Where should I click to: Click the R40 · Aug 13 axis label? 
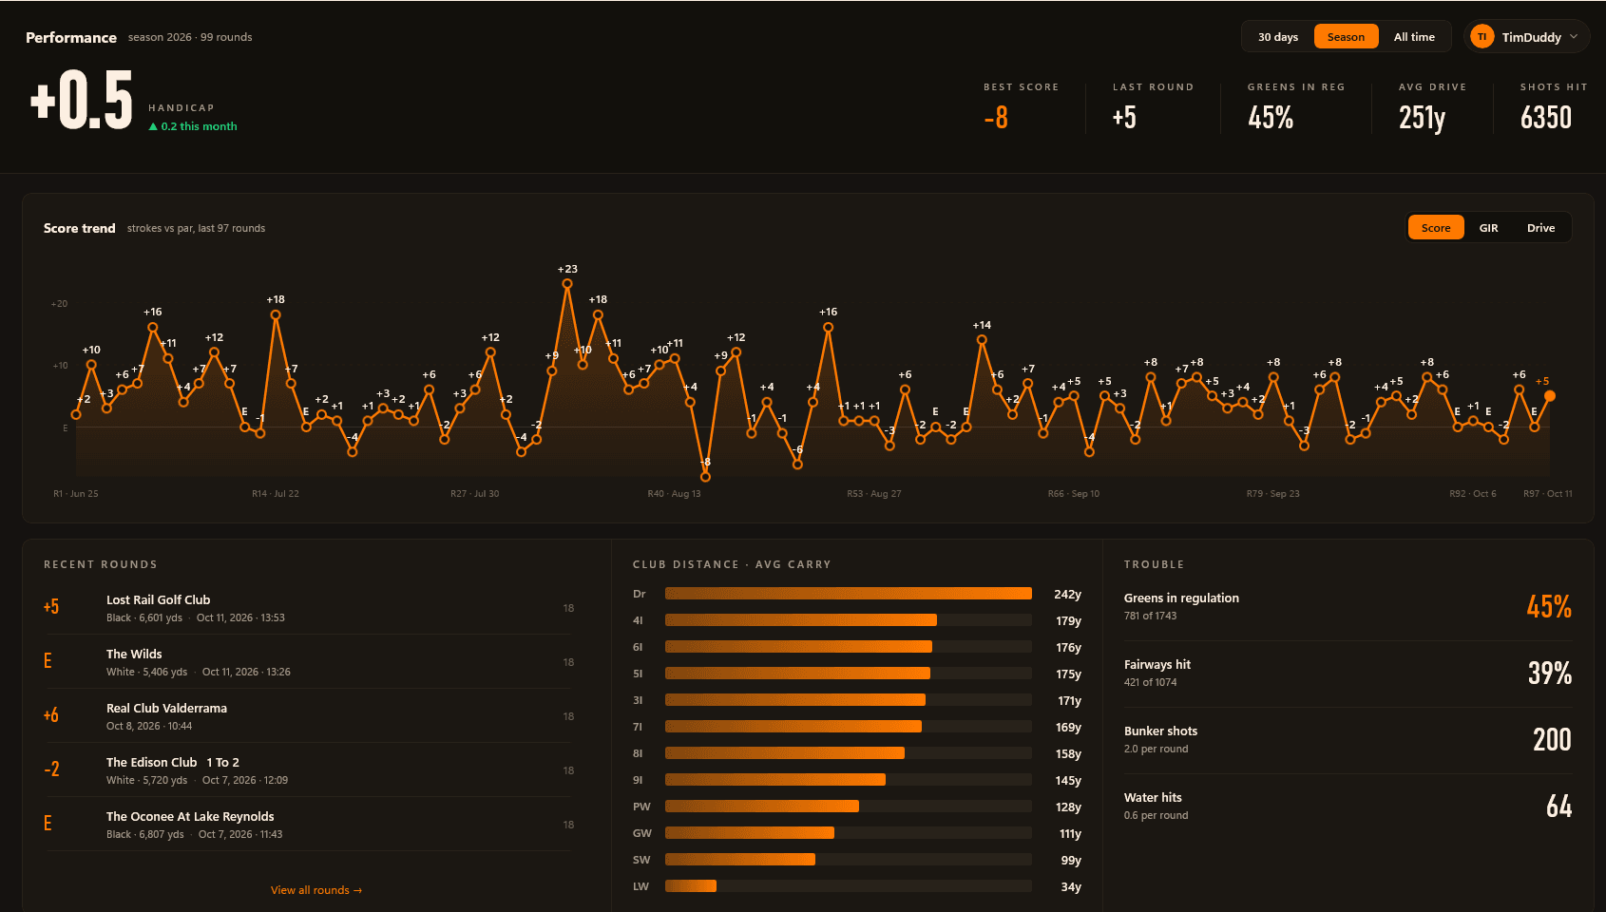coord(674,494)
